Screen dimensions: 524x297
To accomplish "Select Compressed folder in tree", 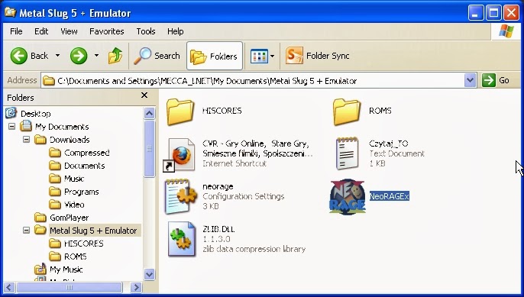I will [86, 153].
